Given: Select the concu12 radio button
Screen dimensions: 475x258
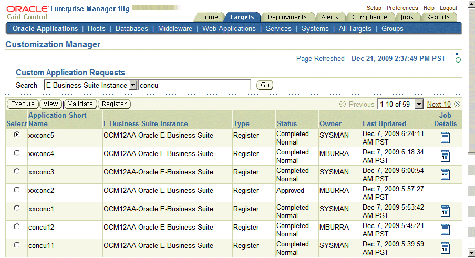Looking at the screenshot, I should pyautogui.click(x=17, y=226).
